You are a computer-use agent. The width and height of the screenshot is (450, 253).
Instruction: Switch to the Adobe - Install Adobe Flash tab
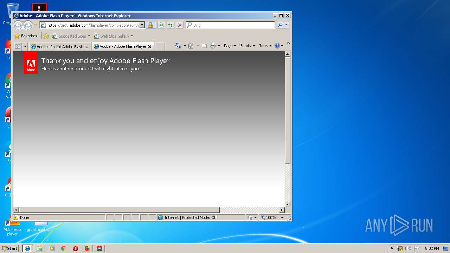pyautogui.click(x=60, y=46)
